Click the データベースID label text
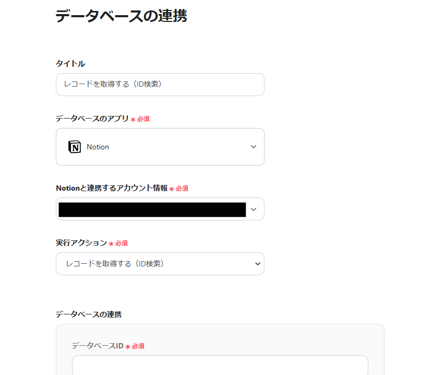421x375 pixels. pyautogui.click(x=98, y=346)
